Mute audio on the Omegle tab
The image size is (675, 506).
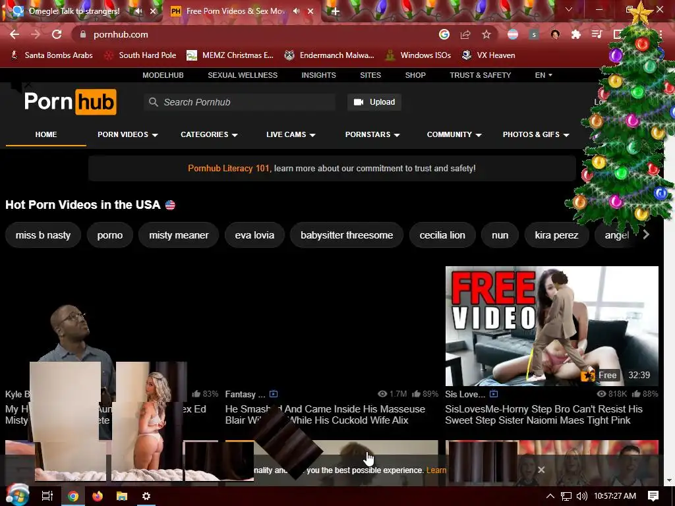click(138, 11)
